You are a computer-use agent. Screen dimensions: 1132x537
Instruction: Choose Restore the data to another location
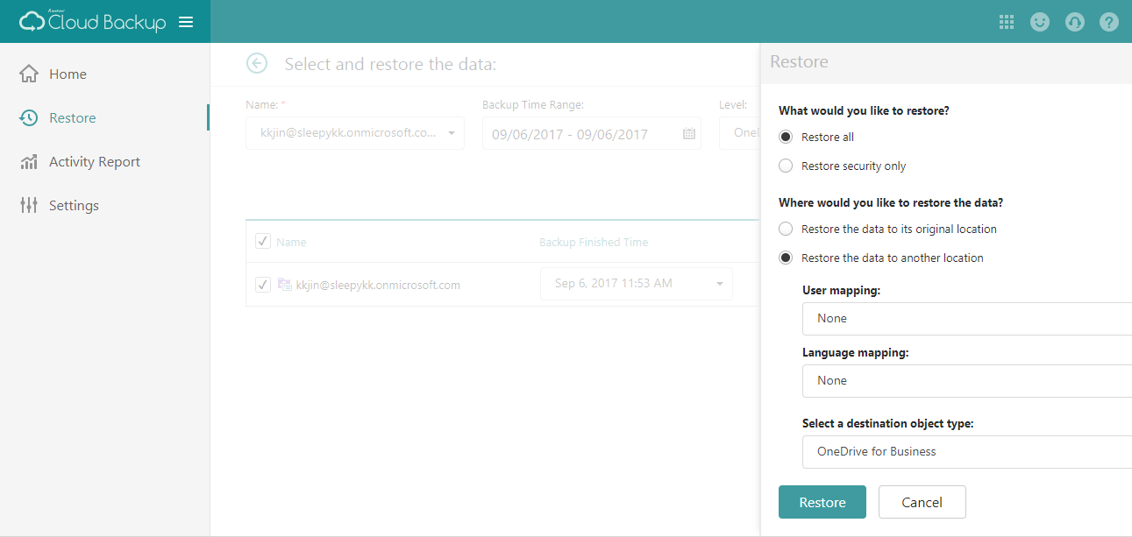click(x=786, y=258)
